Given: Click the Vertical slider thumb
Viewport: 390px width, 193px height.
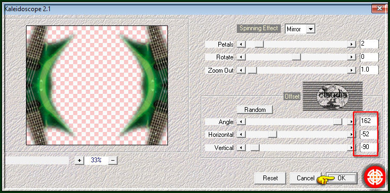Looking at the screenshot, I should click(255, 148).
